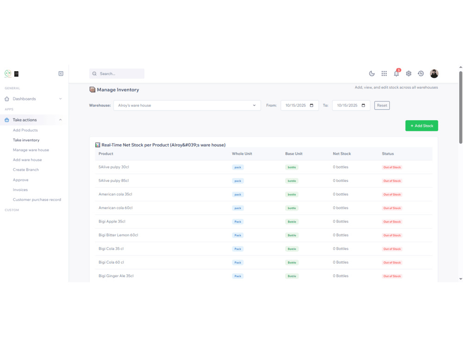The height and width of the screenshot is (347, 463).
Task: Open Create Branch menu item
Action: tap(25, 170)
